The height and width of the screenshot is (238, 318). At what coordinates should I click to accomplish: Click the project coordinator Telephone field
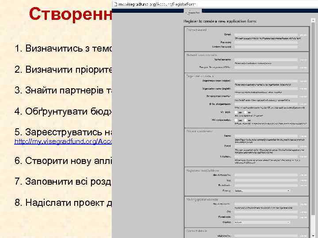pyautogui.click(x=266, y=157)
